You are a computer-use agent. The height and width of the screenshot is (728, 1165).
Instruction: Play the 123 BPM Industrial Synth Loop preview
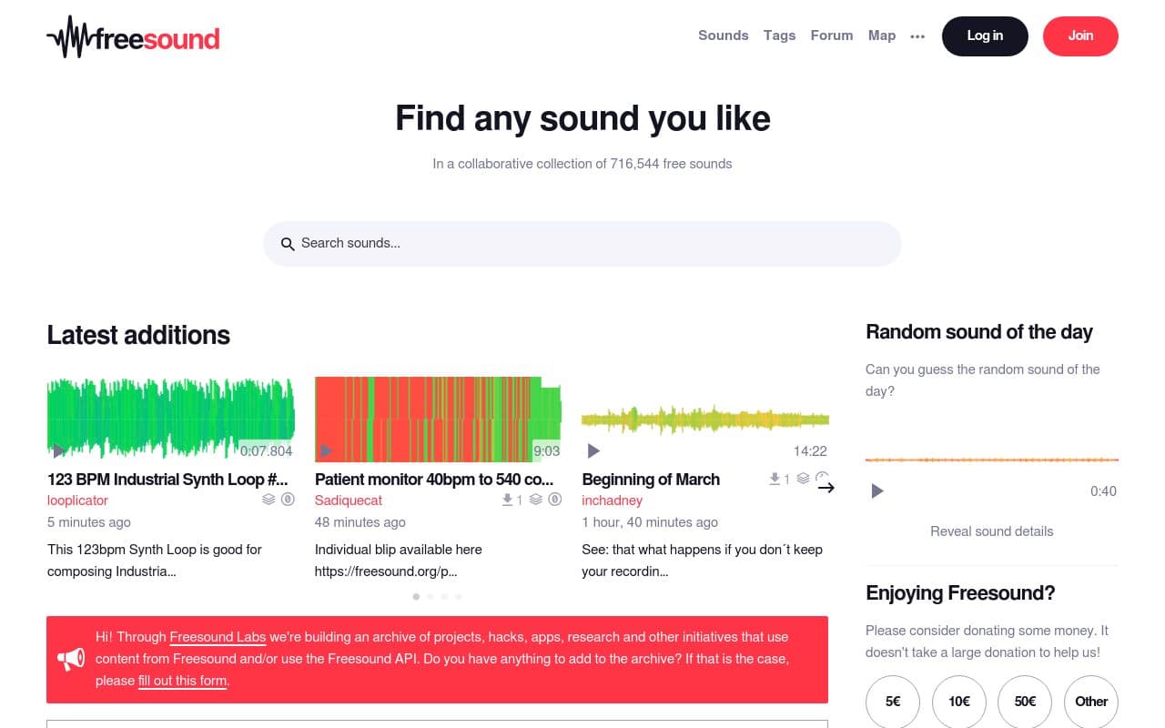click(x=58, y=450)
